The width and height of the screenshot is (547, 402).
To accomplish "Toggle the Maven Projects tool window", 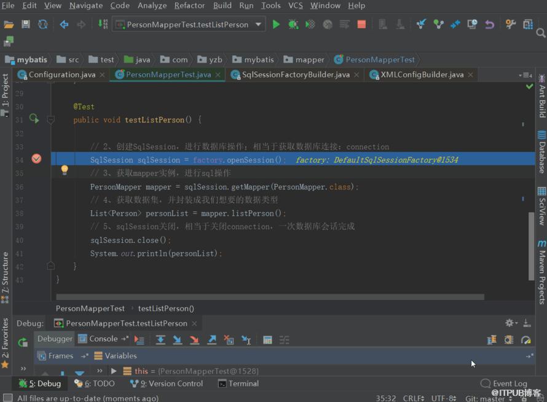I will point(541,272).
